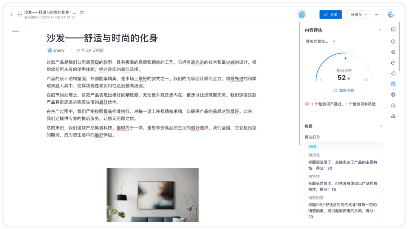Open the three-dot more options menu

[377, 15]
